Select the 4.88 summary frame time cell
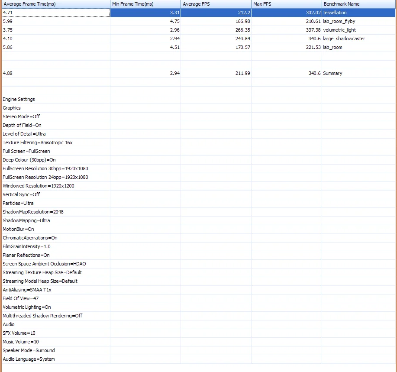Screen dimensions: 397x372 (x=56, y=73)
